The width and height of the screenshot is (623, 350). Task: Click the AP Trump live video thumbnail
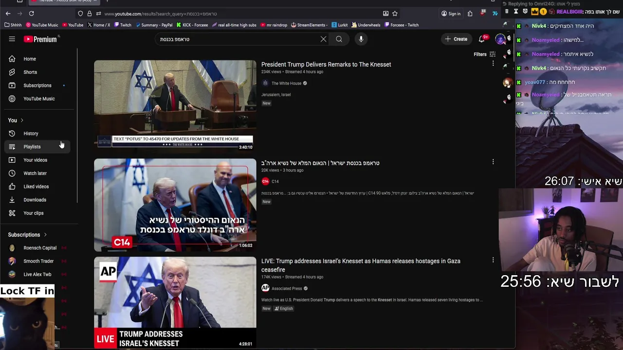click(175, 302)
